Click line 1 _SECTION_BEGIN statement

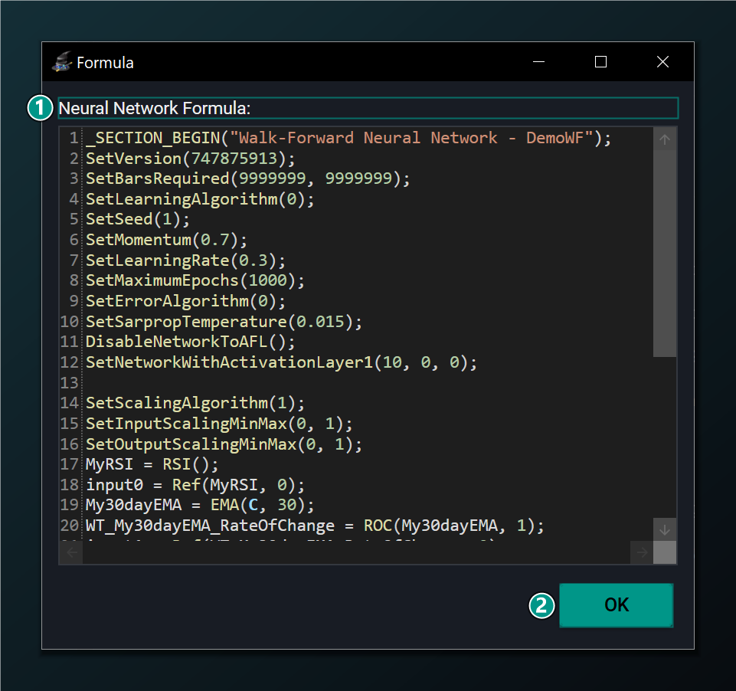348,138
